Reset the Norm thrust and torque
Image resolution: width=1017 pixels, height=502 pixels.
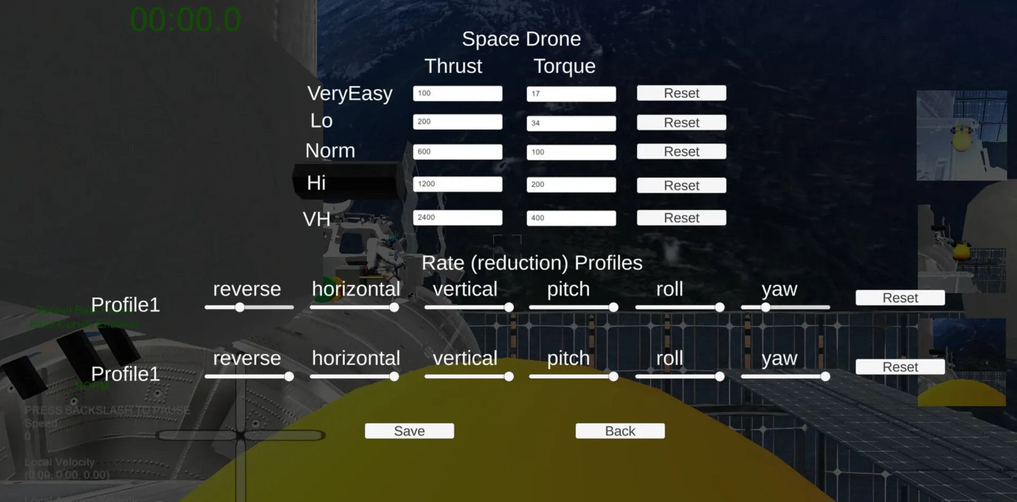pyautogui.click(x=681, y=152)
